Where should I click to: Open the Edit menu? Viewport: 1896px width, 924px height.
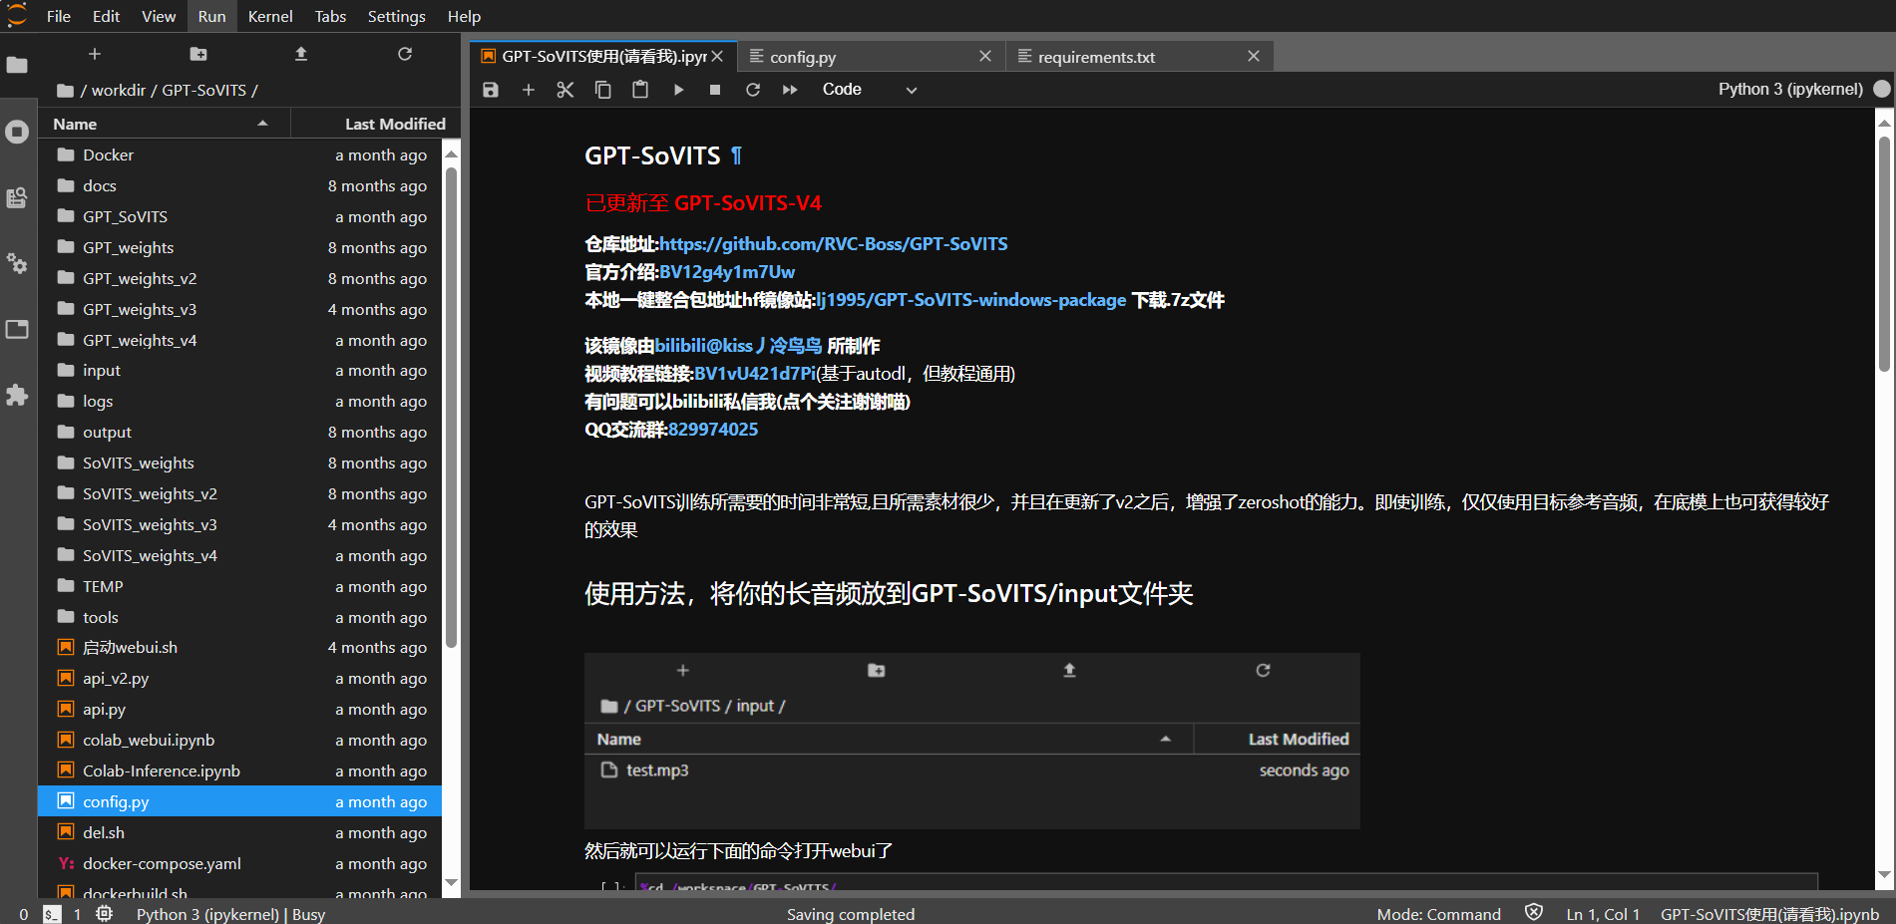[x=106, y=16]
